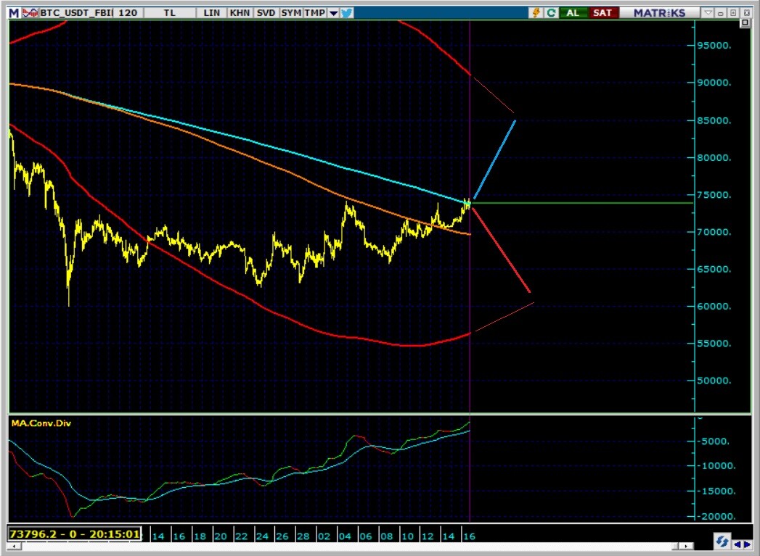
Task: Expand the toolbar dropdown arrow after TMP
Action: (333, 13)
